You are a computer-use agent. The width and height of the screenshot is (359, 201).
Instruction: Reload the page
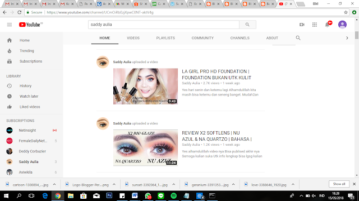tap(20, 12)
